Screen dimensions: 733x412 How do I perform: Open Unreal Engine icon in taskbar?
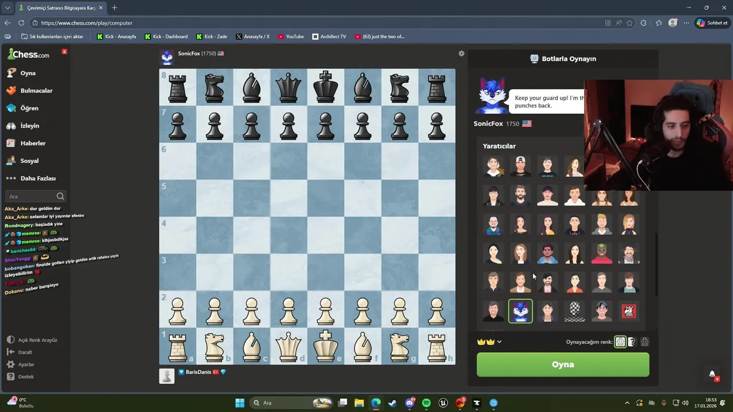click(x=443, y=403)
